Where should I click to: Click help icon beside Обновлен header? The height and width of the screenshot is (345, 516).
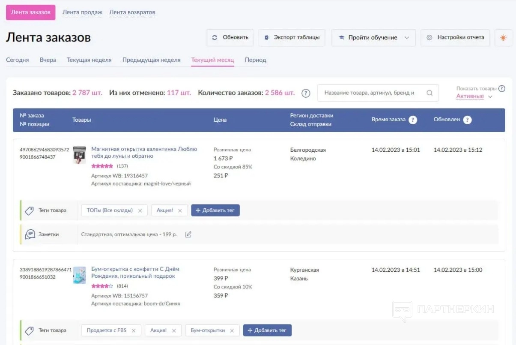pos(468,120)
